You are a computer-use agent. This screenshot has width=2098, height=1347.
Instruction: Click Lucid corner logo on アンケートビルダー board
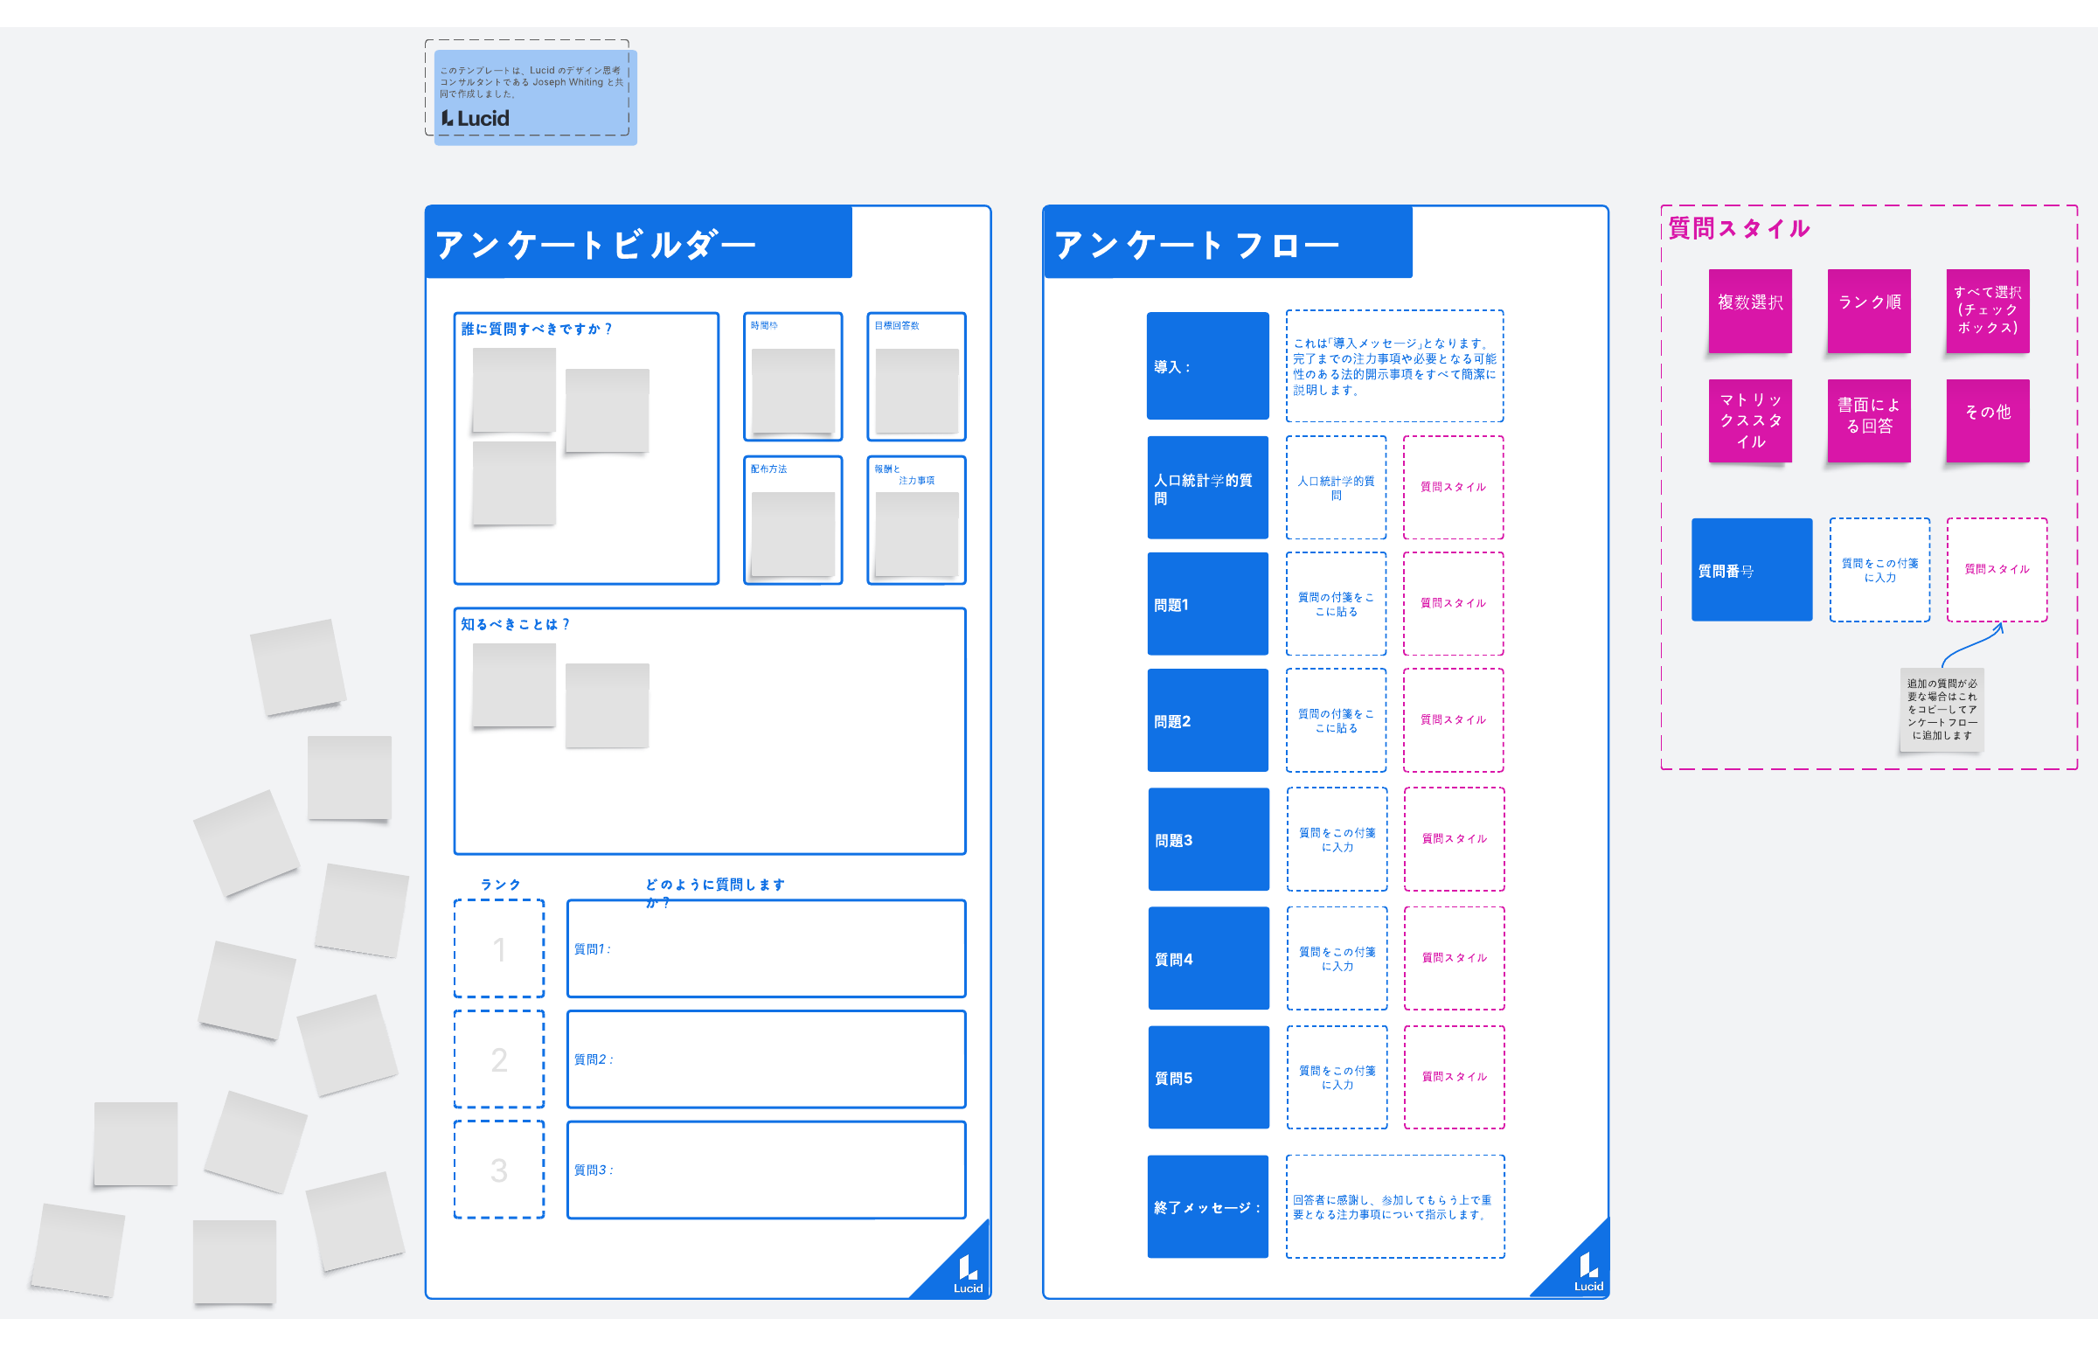coord(967,1274)
